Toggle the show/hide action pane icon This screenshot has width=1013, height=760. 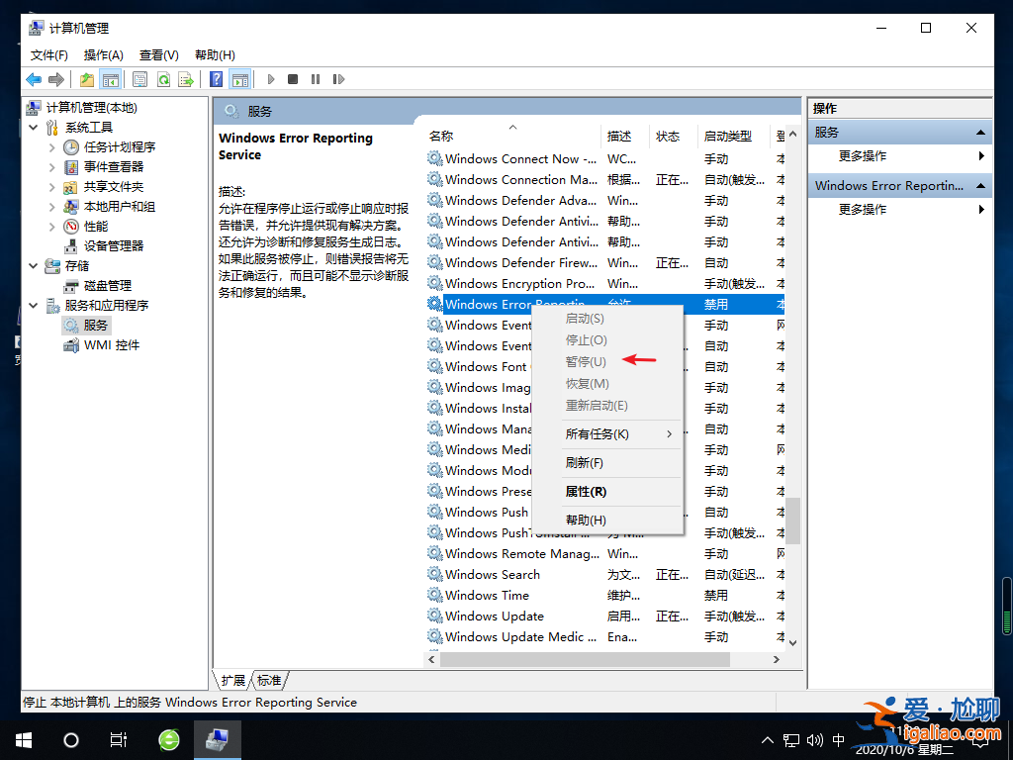pyautogui.click(x=240, y=79)
